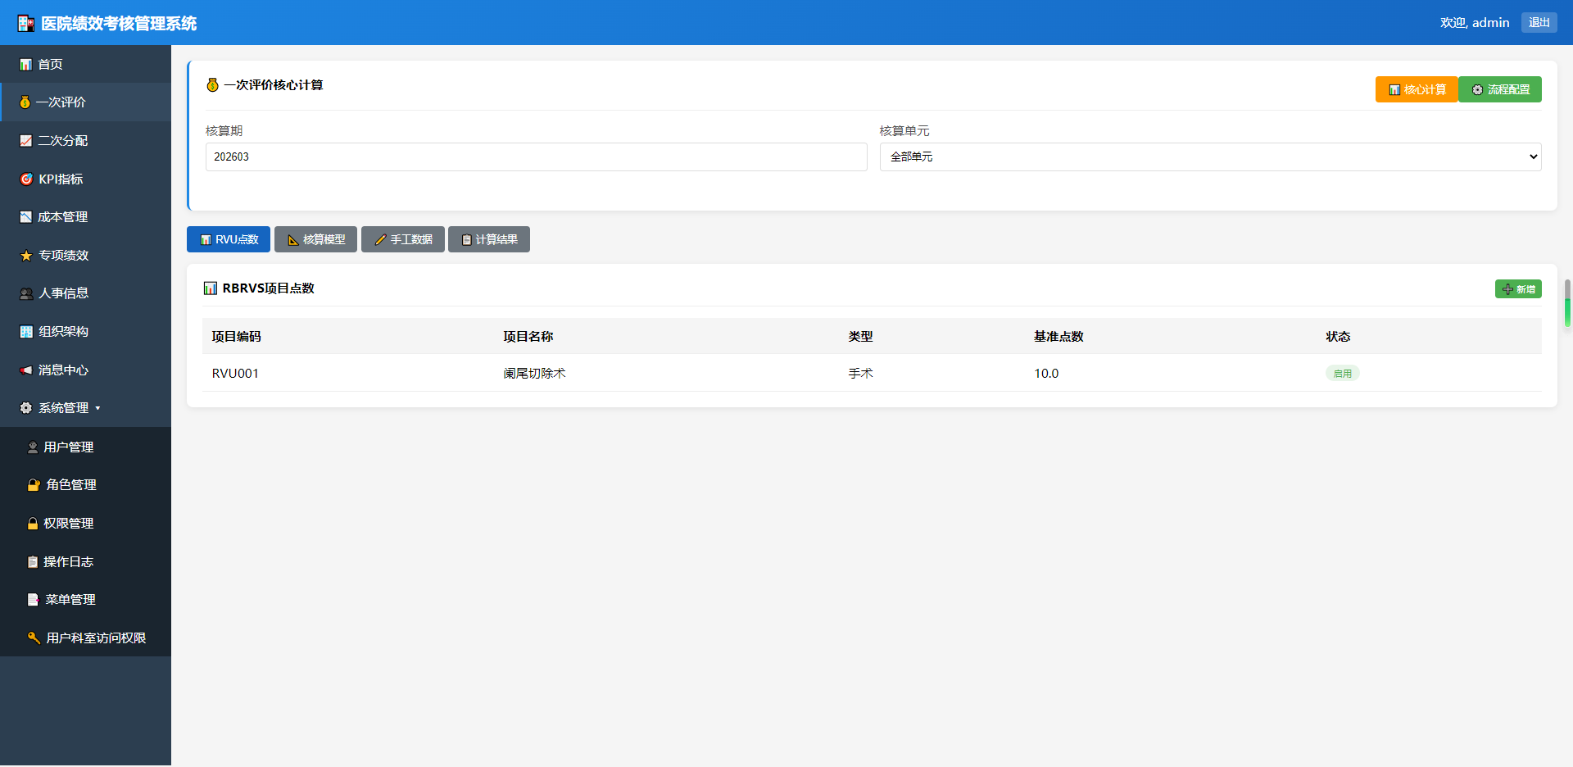
Task: Switch to the 核算模型 tab
Action: tap(315, 239)
